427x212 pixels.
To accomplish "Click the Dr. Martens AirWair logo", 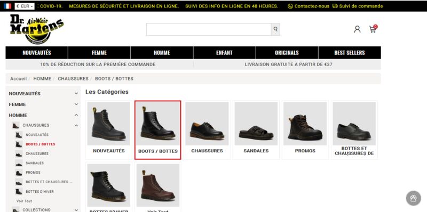I will (x=36, y=29).
